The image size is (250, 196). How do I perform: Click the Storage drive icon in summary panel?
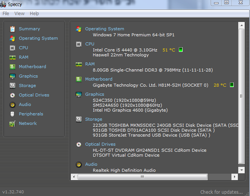click(79, 119)
